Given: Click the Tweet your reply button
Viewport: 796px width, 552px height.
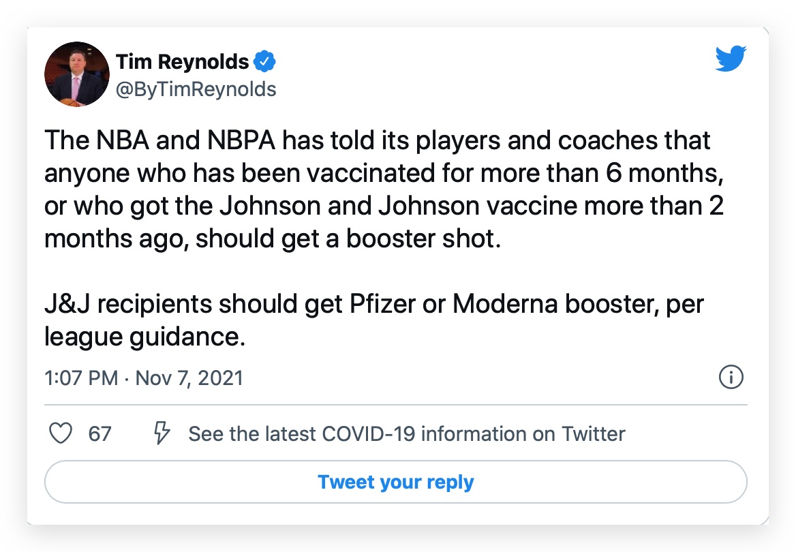Looking at the screenshot, I should click(395, 482).
